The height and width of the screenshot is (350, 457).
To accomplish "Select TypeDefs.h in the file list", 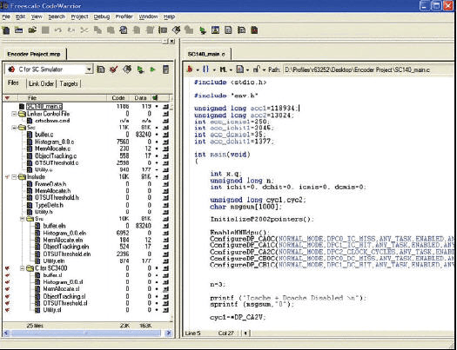I will 50,205.
